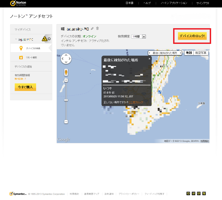Click フィードバックを残す in the footer
This screenshot has width=222, height=200.
click(154, 194)
